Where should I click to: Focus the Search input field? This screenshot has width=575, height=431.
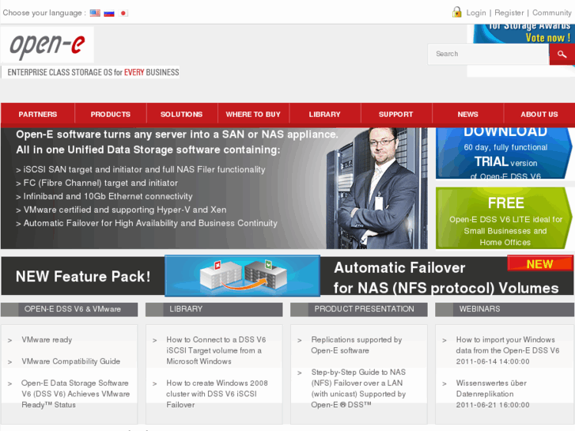[x=488, y=54]
